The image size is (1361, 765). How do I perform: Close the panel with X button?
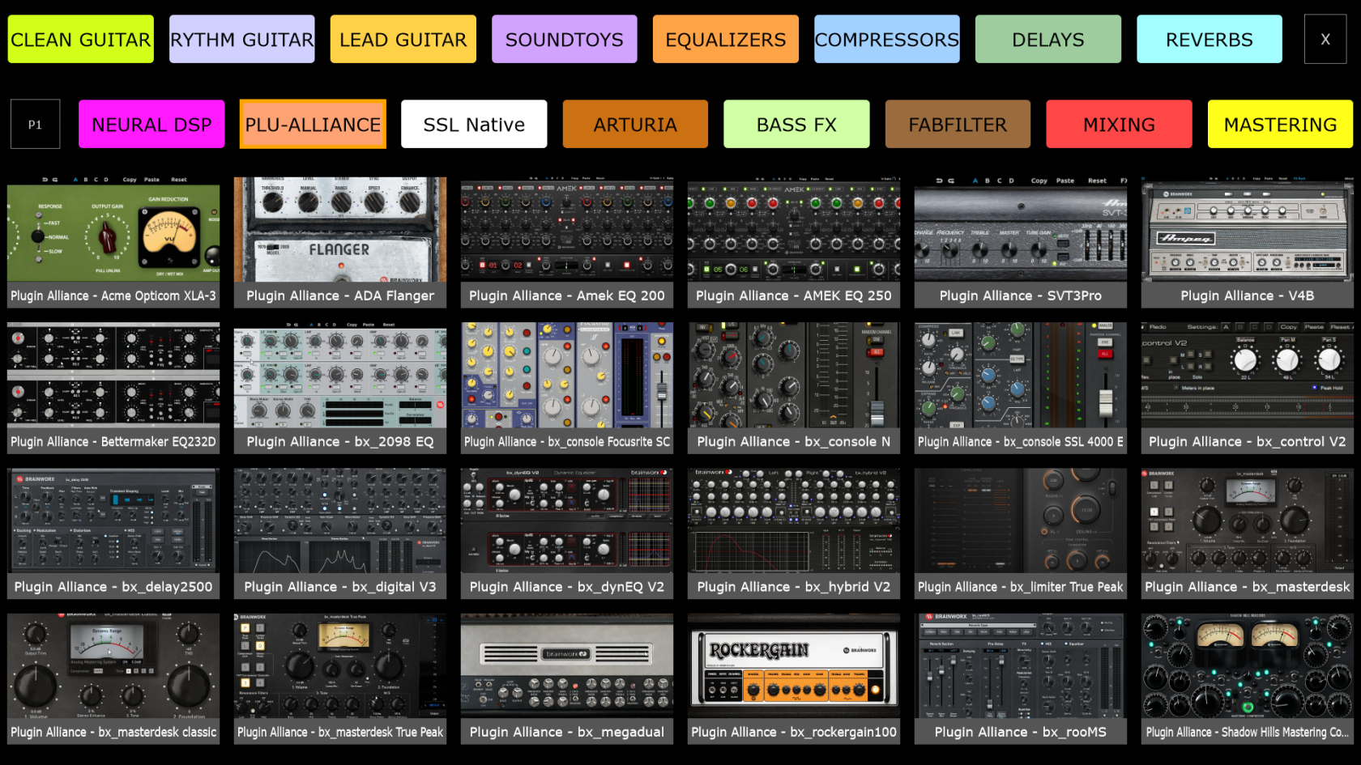pos(1325,39)
